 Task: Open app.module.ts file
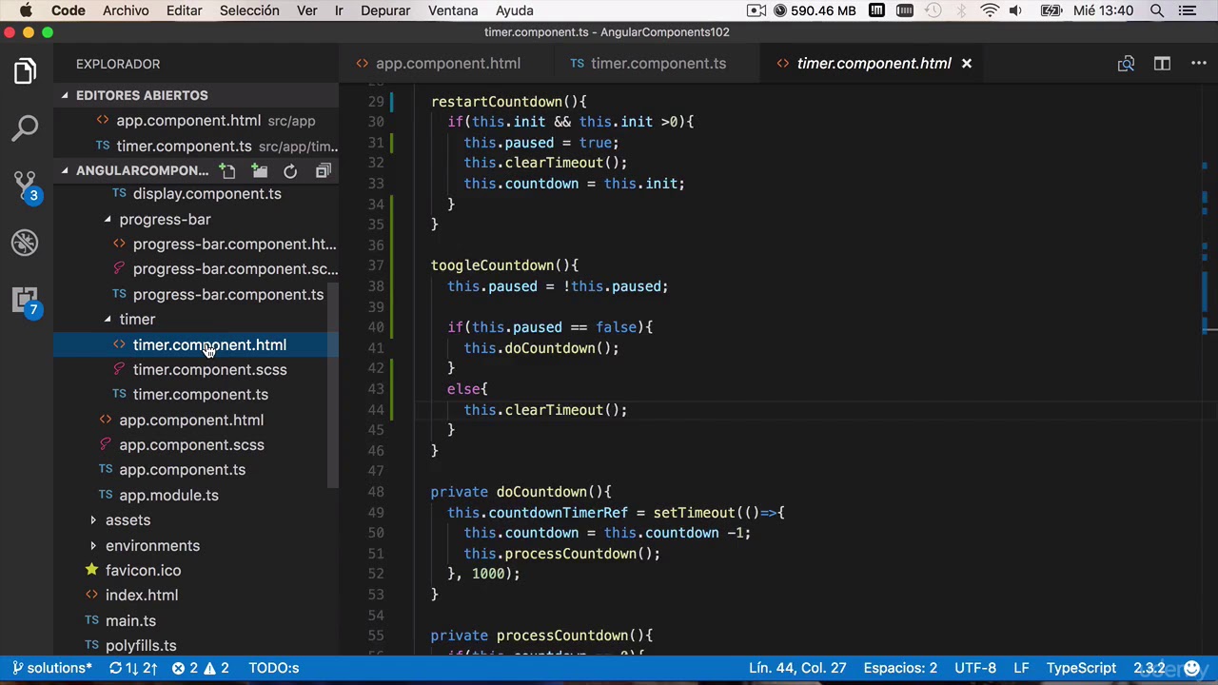click(x=168, y=496)
